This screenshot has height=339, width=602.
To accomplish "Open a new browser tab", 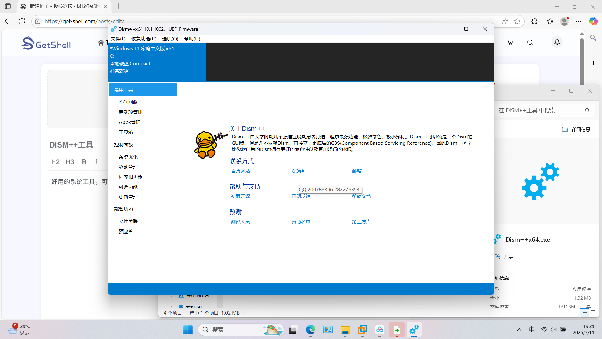I will [x=118, y=6].
